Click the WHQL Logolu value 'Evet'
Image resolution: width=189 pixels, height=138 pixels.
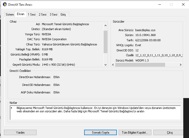coord(138,45)
